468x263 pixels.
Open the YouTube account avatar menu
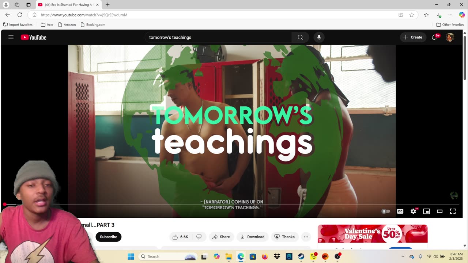click(x=450, y=37)
